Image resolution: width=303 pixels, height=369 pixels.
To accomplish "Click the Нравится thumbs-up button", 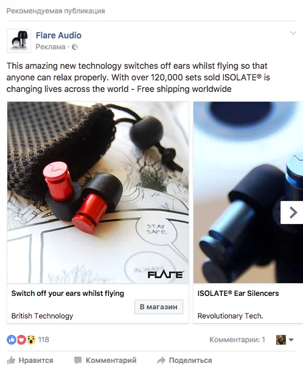I will (30, 360).
